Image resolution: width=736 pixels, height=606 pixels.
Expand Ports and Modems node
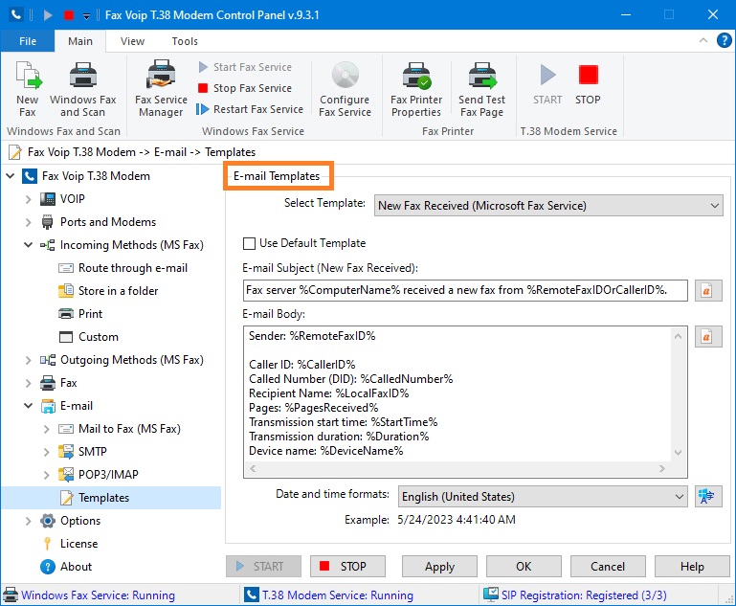point(28,222)
